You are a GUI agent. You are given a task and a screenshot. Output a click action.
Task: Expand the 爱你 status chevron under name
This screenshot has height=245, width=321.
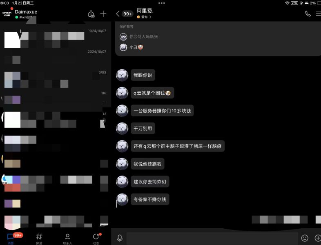[x=150, y=17]
